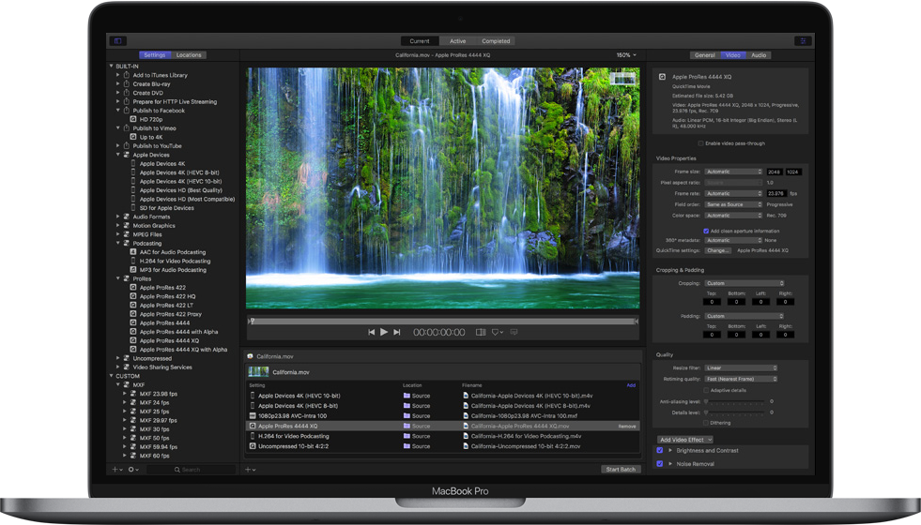Toggle the comparison split-view icon

(481, 332)
